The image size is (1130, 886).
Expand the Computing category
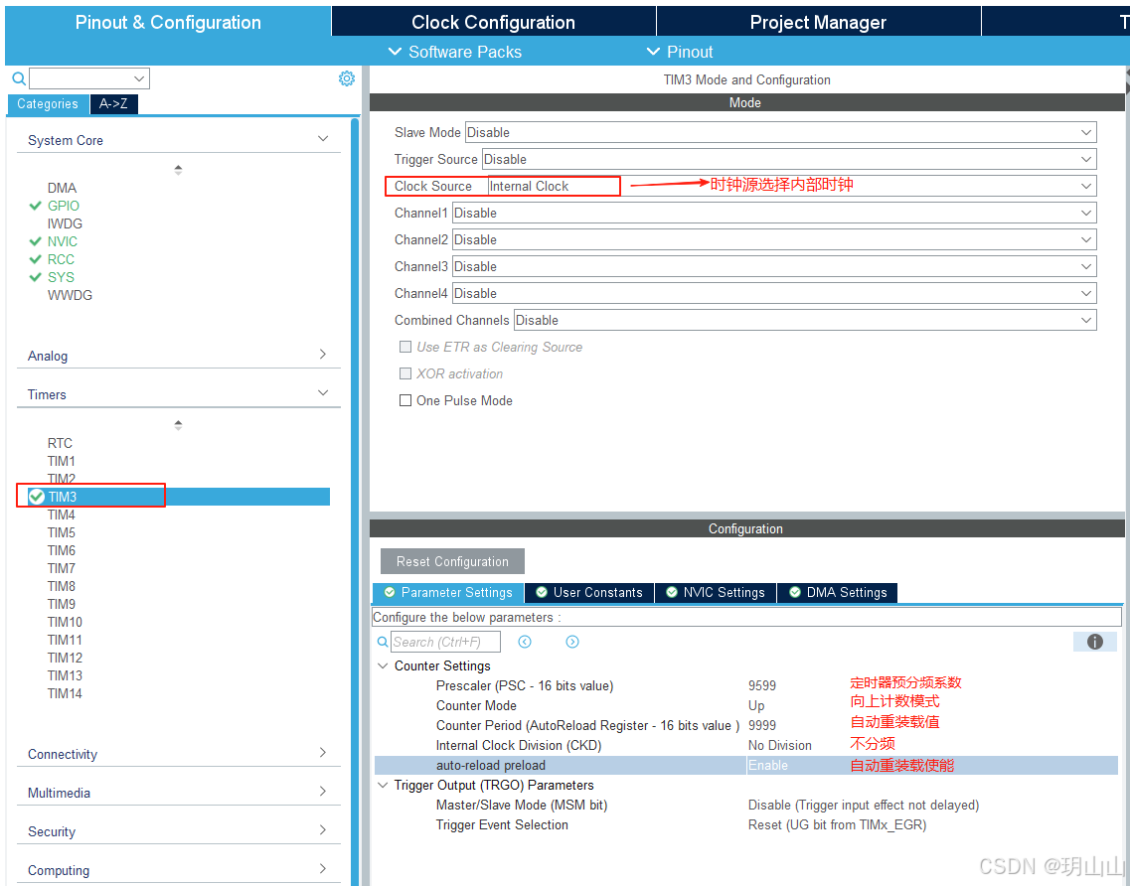pos(323,869)
